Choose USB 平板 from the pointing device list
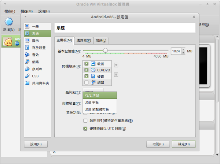The image size is (220, 164). click(100, 102)
